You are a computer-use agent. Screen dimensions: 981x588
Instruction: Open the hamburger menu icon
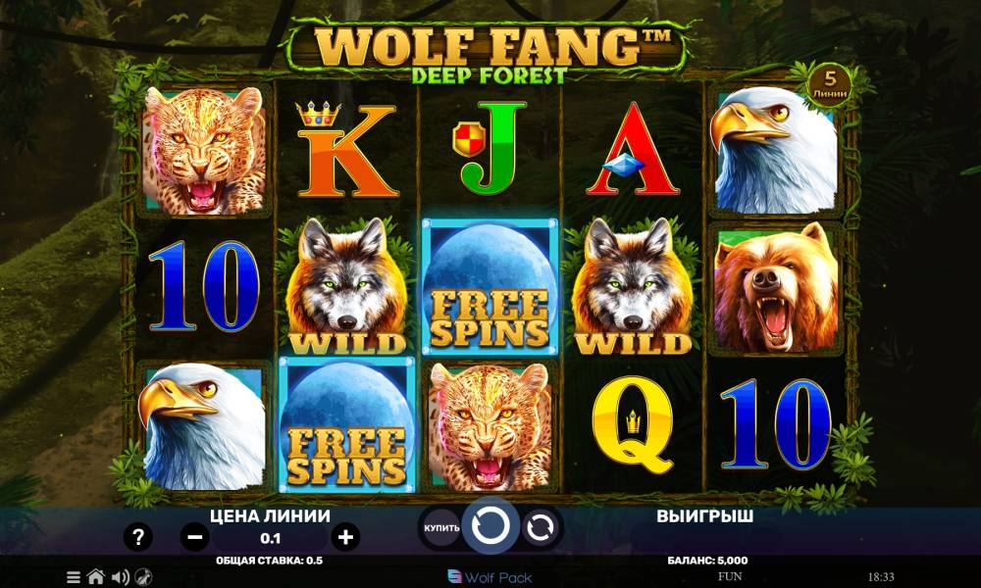pyautogui.click(x=74, y=577)
